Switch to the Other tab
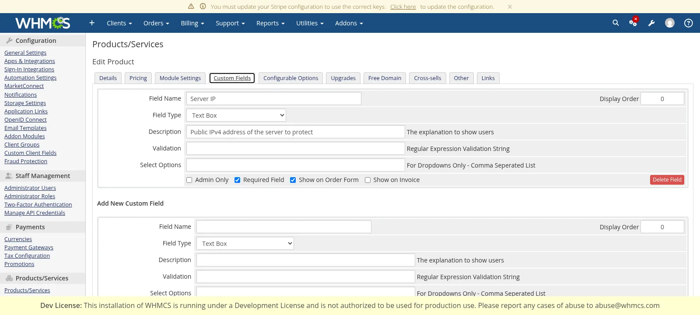Screen dimensions: 700x315 click(462, 78)
